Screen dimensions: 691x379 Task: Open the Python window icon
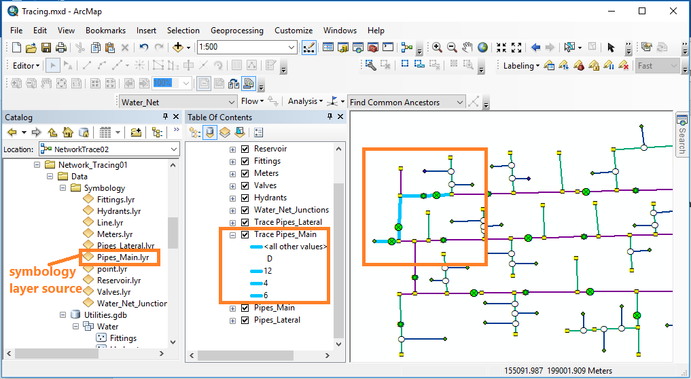pos(388,47)
